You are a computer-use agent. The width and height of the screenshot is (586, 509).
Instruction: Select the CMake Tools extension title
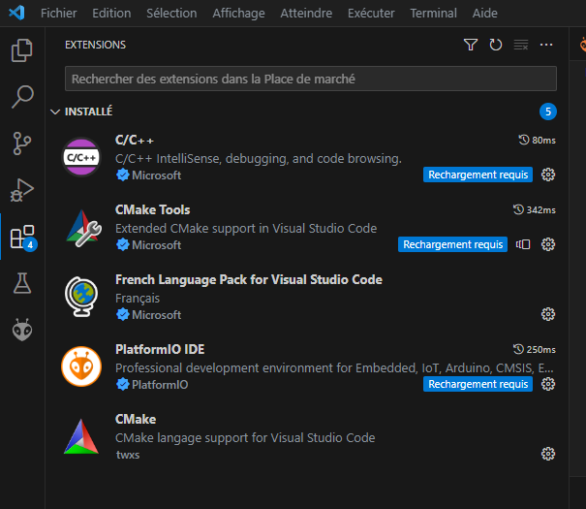[x=152, y=209]
